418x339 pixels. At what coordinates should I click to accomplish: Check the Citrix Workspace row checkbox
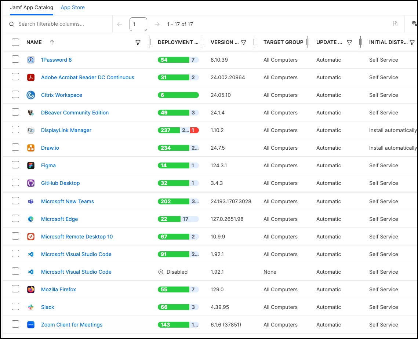[x=15, y=94]
